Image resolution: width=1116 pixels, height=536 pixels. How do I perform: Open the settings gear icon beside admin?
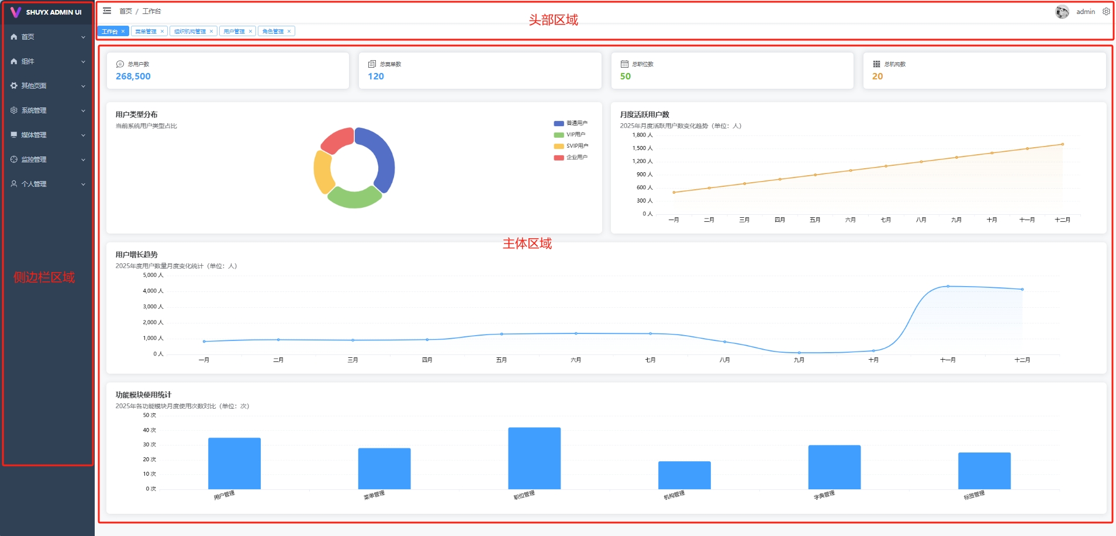click(x=1106, y=12)
